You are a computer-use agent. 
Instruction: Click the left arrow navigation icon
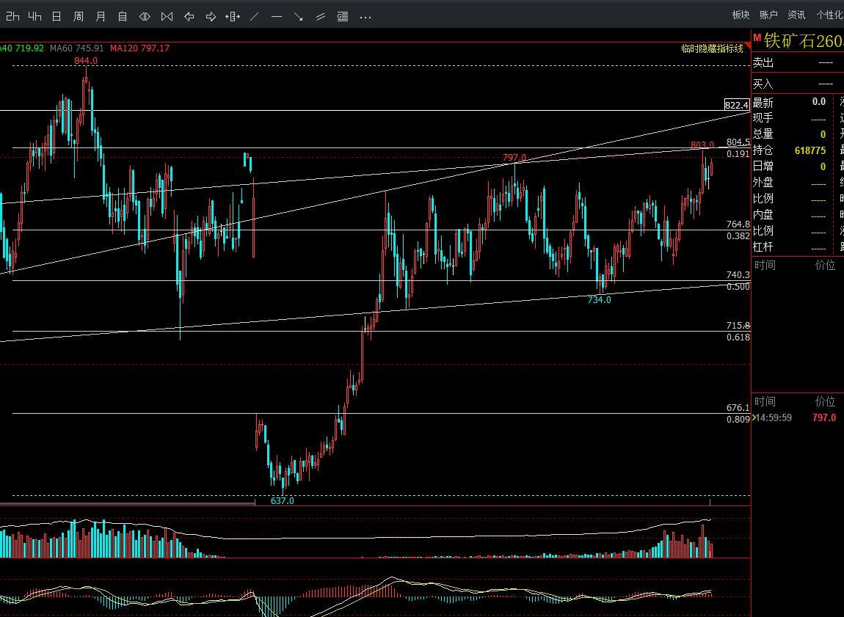pos(189,17)
